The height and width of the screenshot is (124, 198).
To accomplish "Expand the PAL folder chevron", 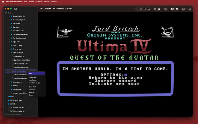I will tap(8, 97).
